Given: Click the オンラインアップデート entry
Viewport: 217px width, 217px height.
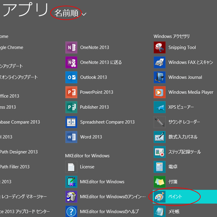Looking at the screenshot, I should 19,77.
